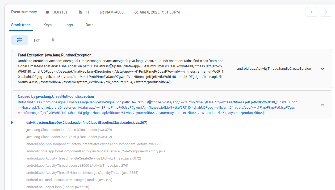Switch stack trace display to raw TXT mode
Viewport: 335px width, 190px height.
(x=36, y=40)
